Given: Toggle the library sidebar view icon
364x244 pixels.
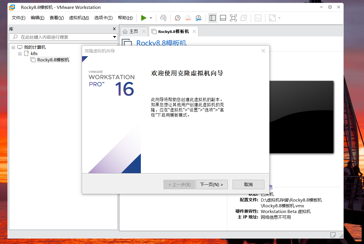Looking at the screenshot, I should tap(213, 18).
